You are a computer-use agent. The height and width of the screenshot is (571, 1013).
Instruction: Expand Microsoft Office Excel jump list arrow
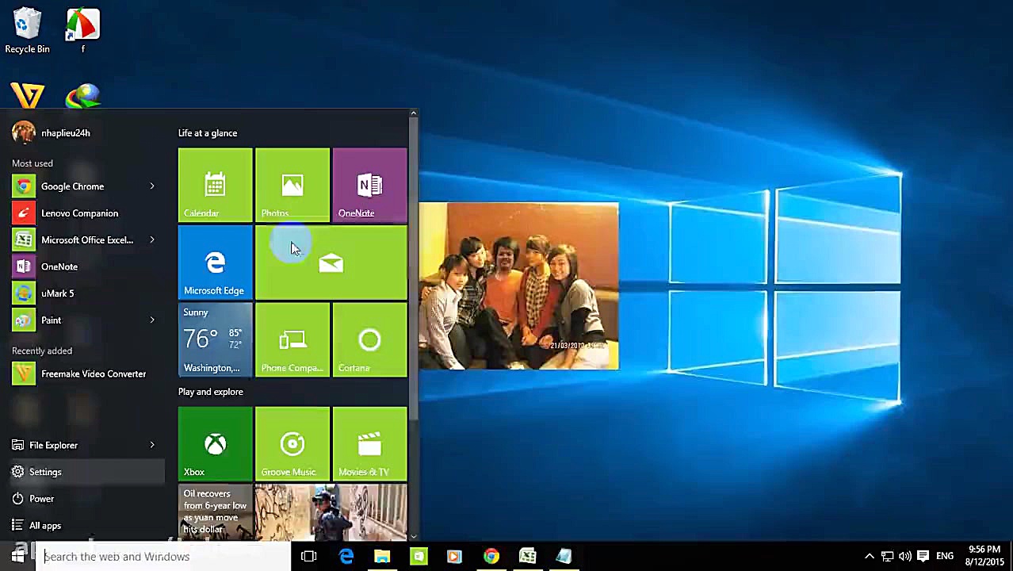(152, 240)
